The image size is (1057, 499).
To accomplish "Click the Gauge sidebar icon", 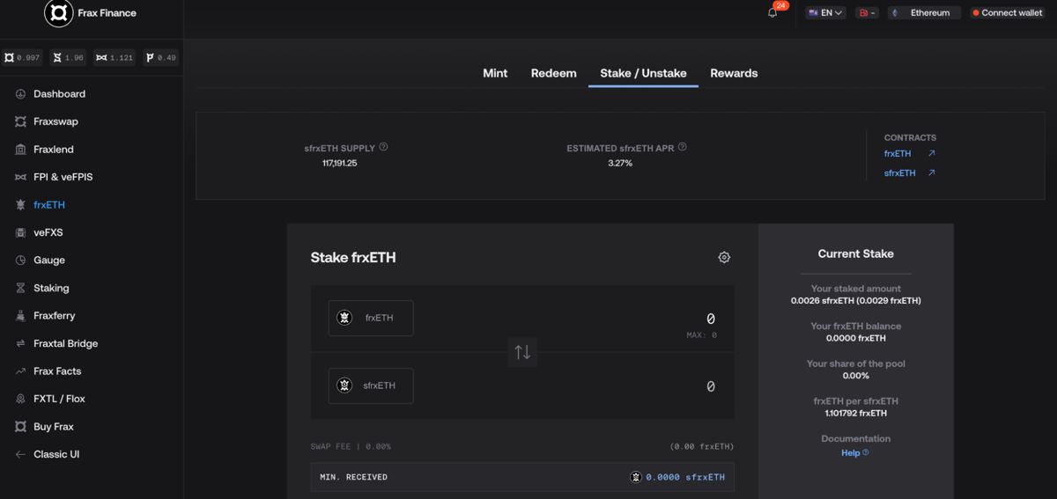I will pyautogui.click(x=20, y=261).
